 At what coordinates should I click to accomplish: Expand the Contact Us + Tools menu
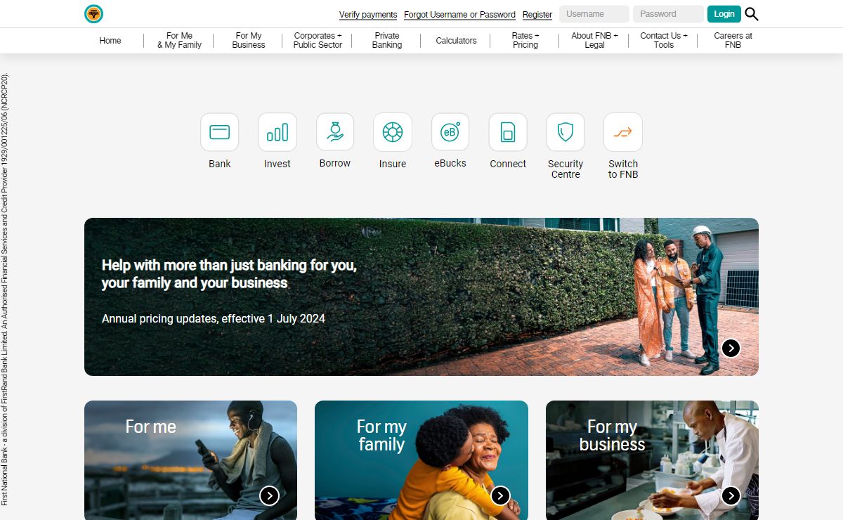coord(664,40)
